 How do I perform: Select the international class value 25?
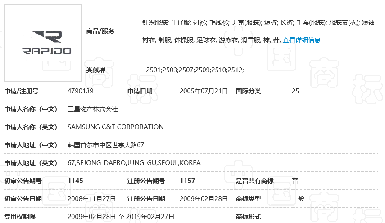tap(295, 91)
